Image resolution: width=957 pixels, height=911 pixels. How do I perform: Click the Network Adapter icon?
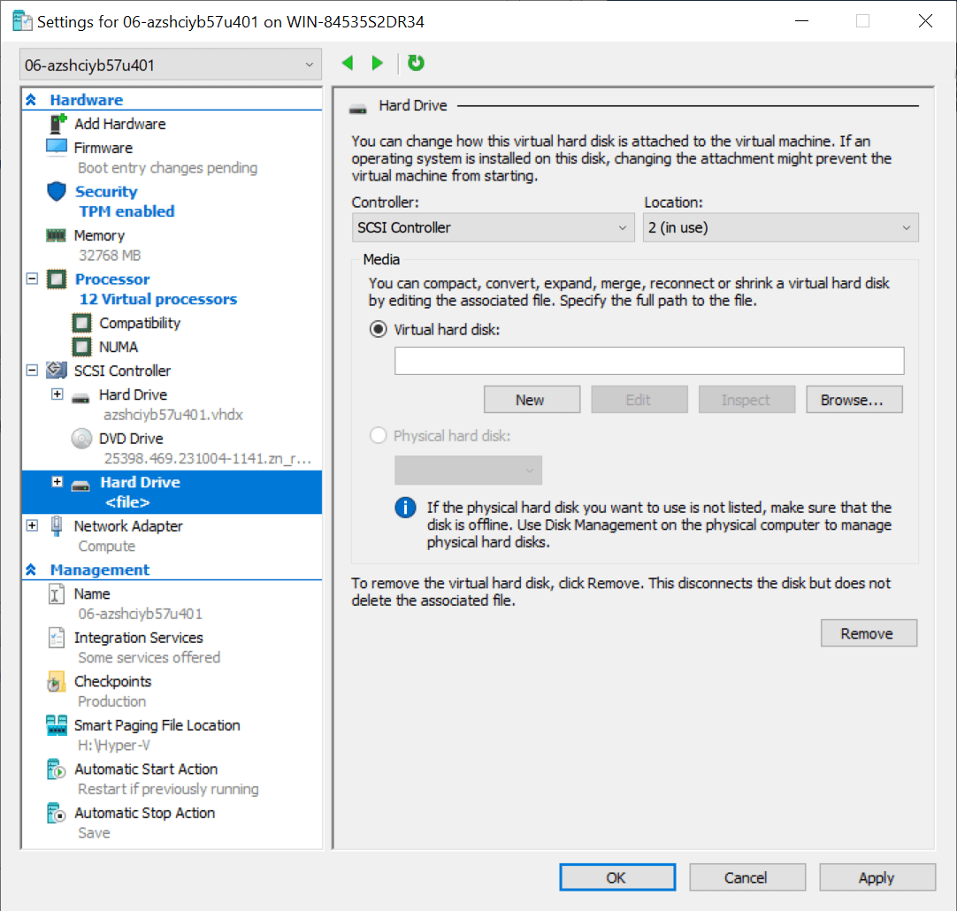tap(56, 526)
